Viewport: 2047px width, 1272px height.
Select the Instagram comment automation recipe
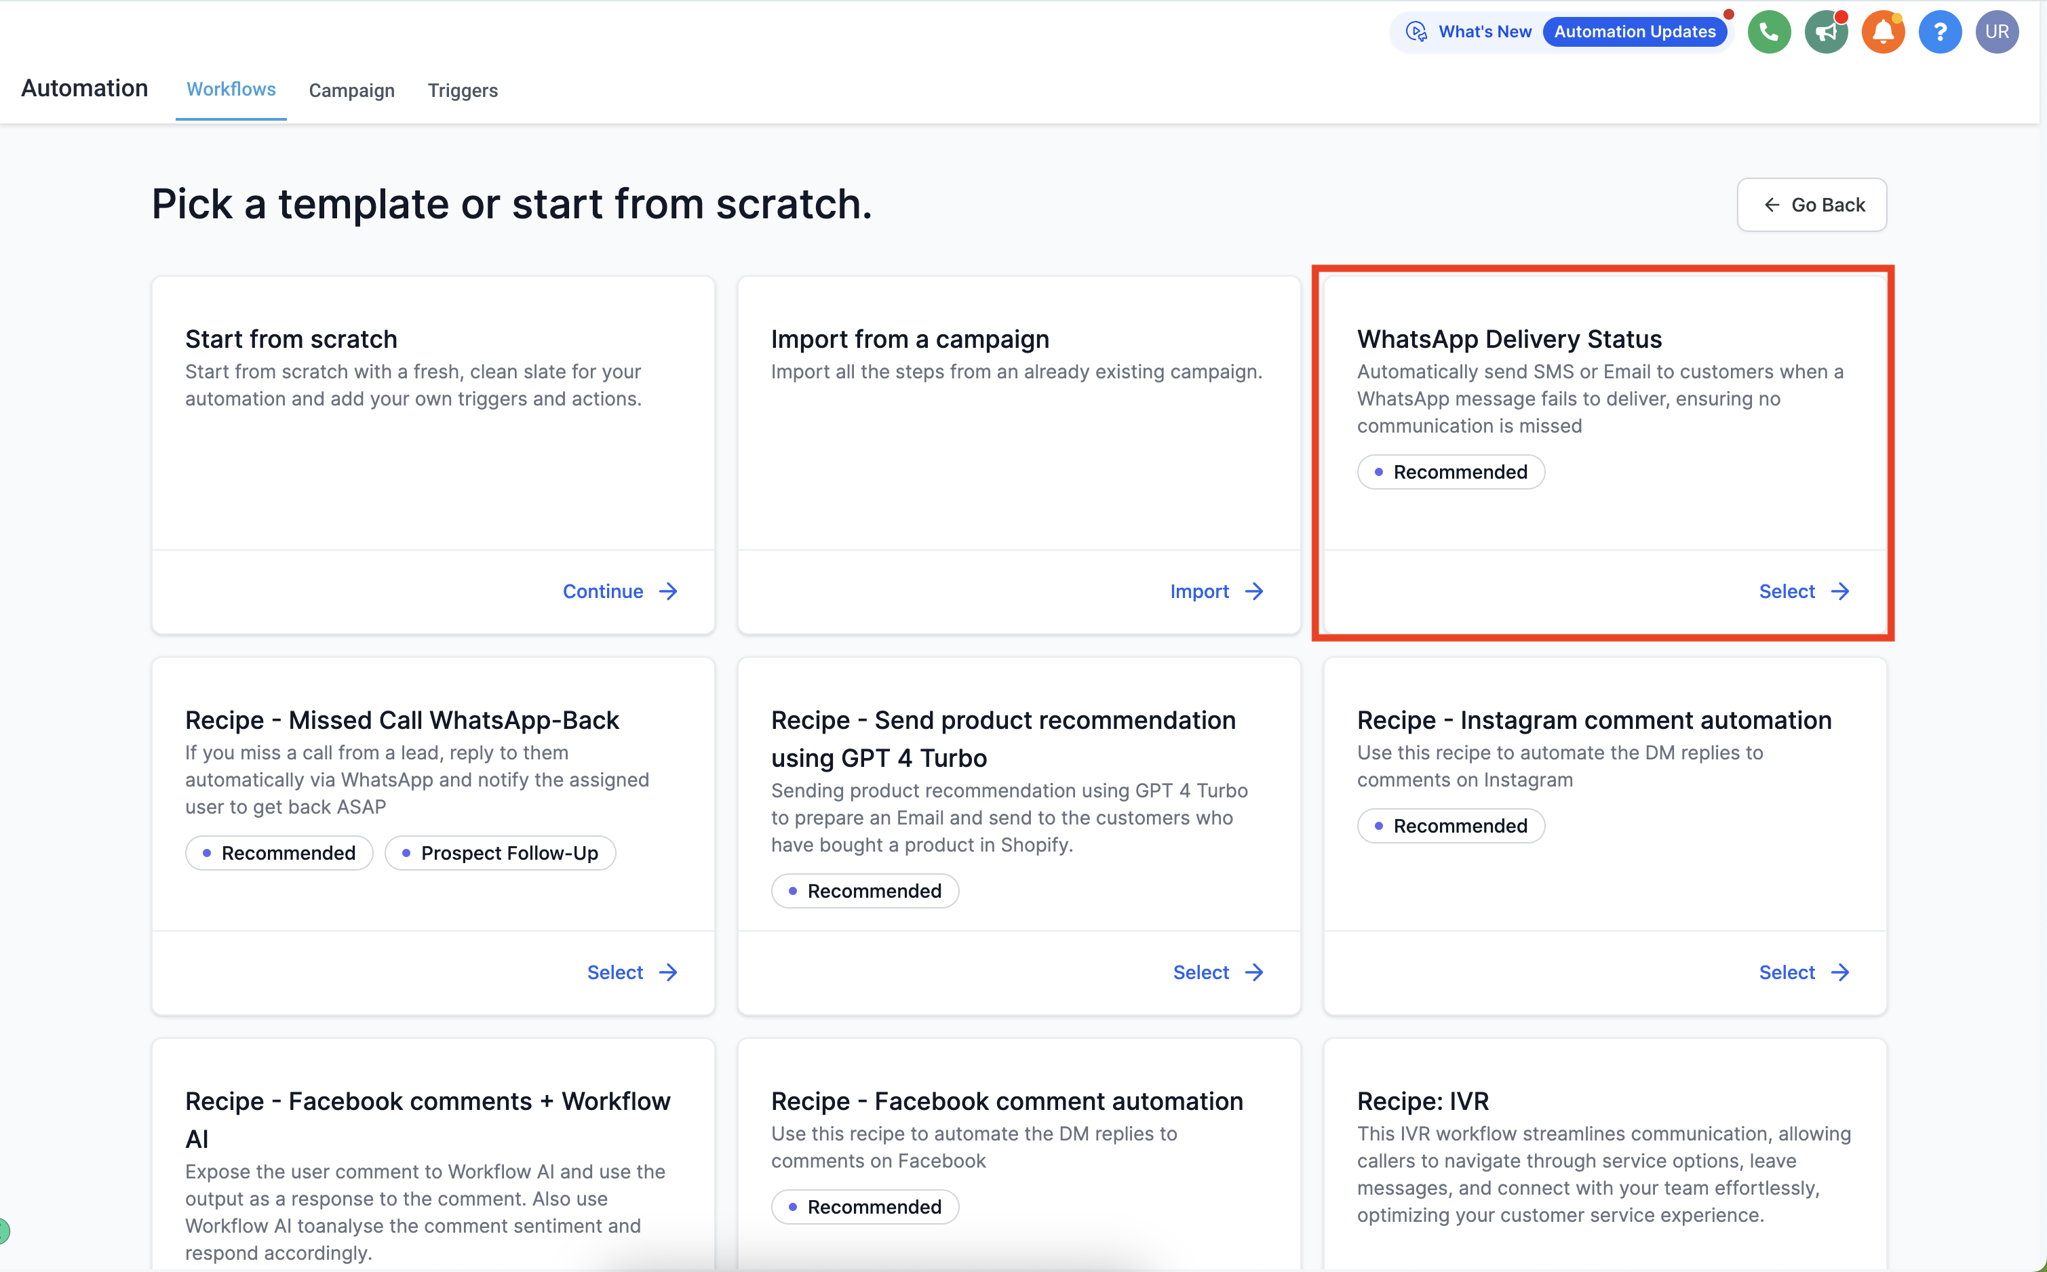(x=1804, y=972)
